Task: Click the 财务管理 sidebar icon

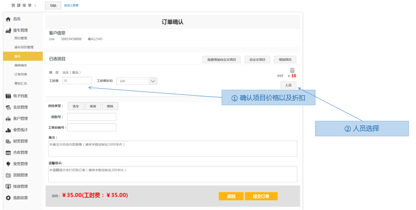Action: point(8,141)
